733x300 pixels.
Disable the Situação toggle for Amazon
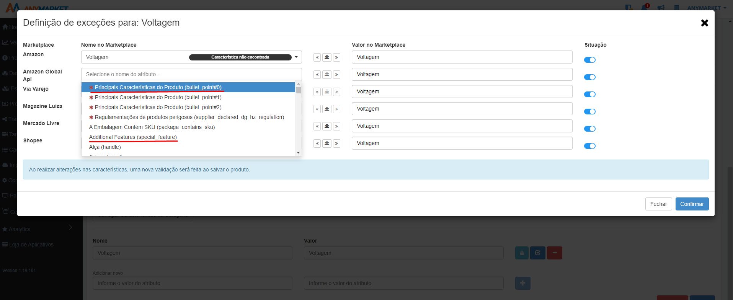(x=590, y=60)
